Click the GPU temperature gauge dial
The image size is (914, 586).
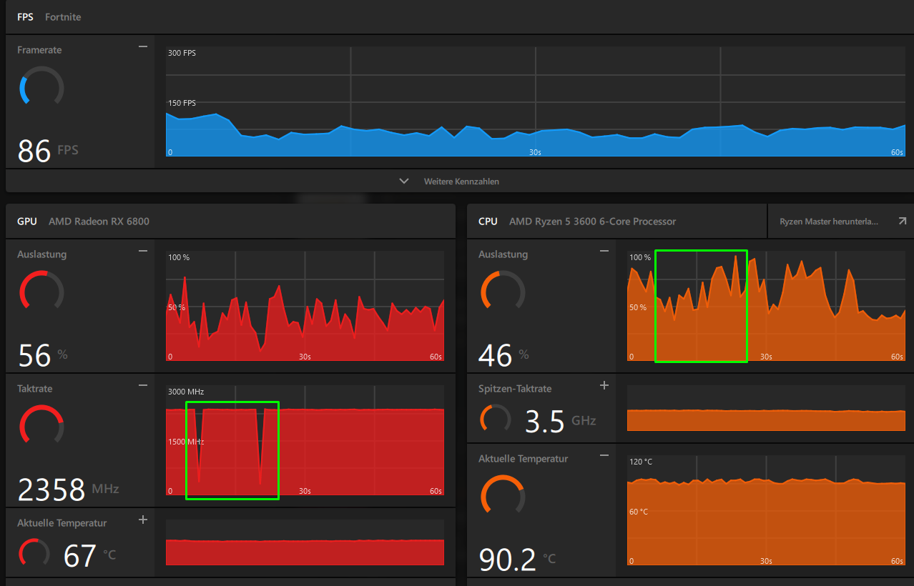[34, 554]
